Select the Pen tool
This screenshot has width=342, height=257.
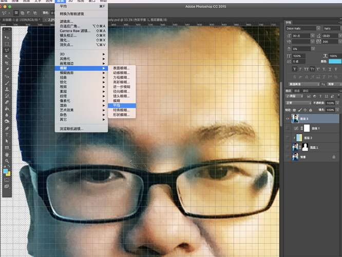pos(7,128)
